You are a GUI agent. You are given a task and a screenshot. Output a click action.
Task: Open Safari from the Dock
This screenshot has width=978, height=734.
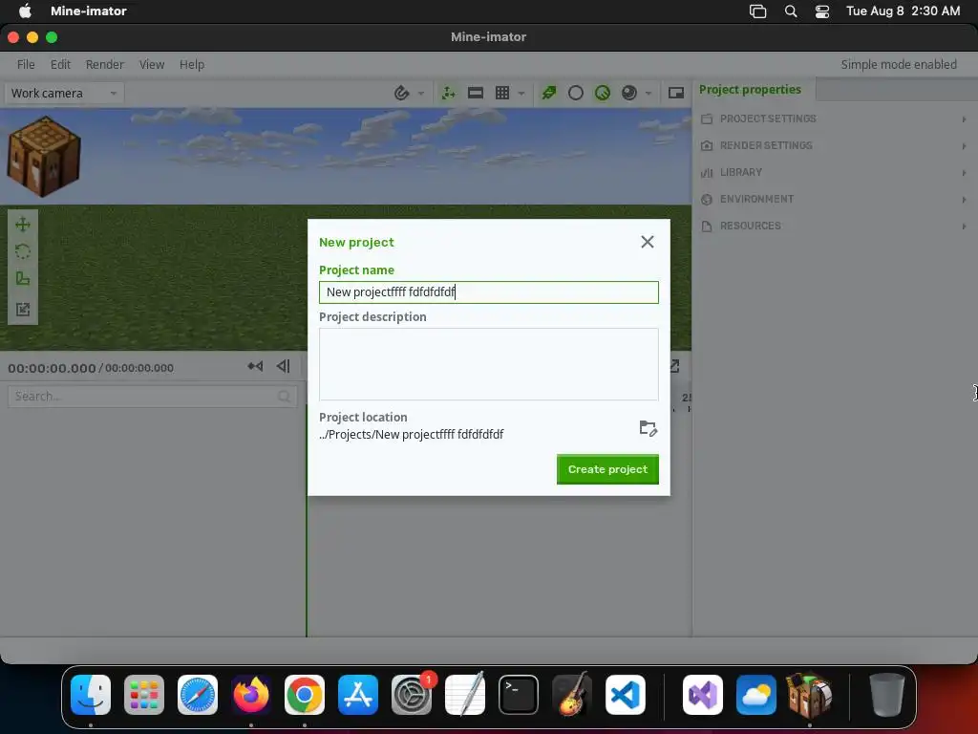point(198,695)
